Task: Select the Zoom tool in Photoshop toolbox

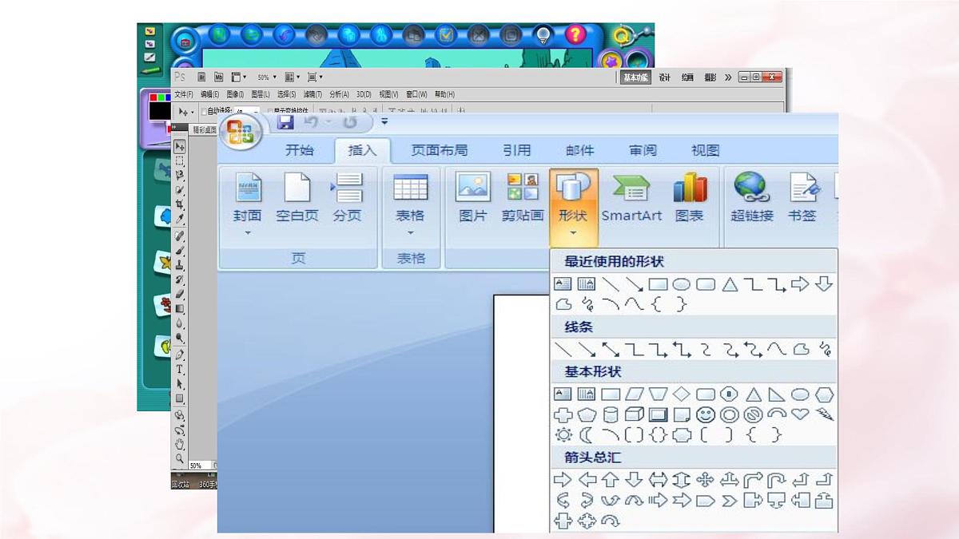Action: (180, 458)
